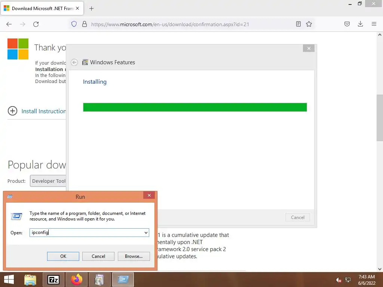The image size is (383, 287).
Task: Open File Explorer from the taskbar
Action: pyautogui.click(x=30, y=280)
